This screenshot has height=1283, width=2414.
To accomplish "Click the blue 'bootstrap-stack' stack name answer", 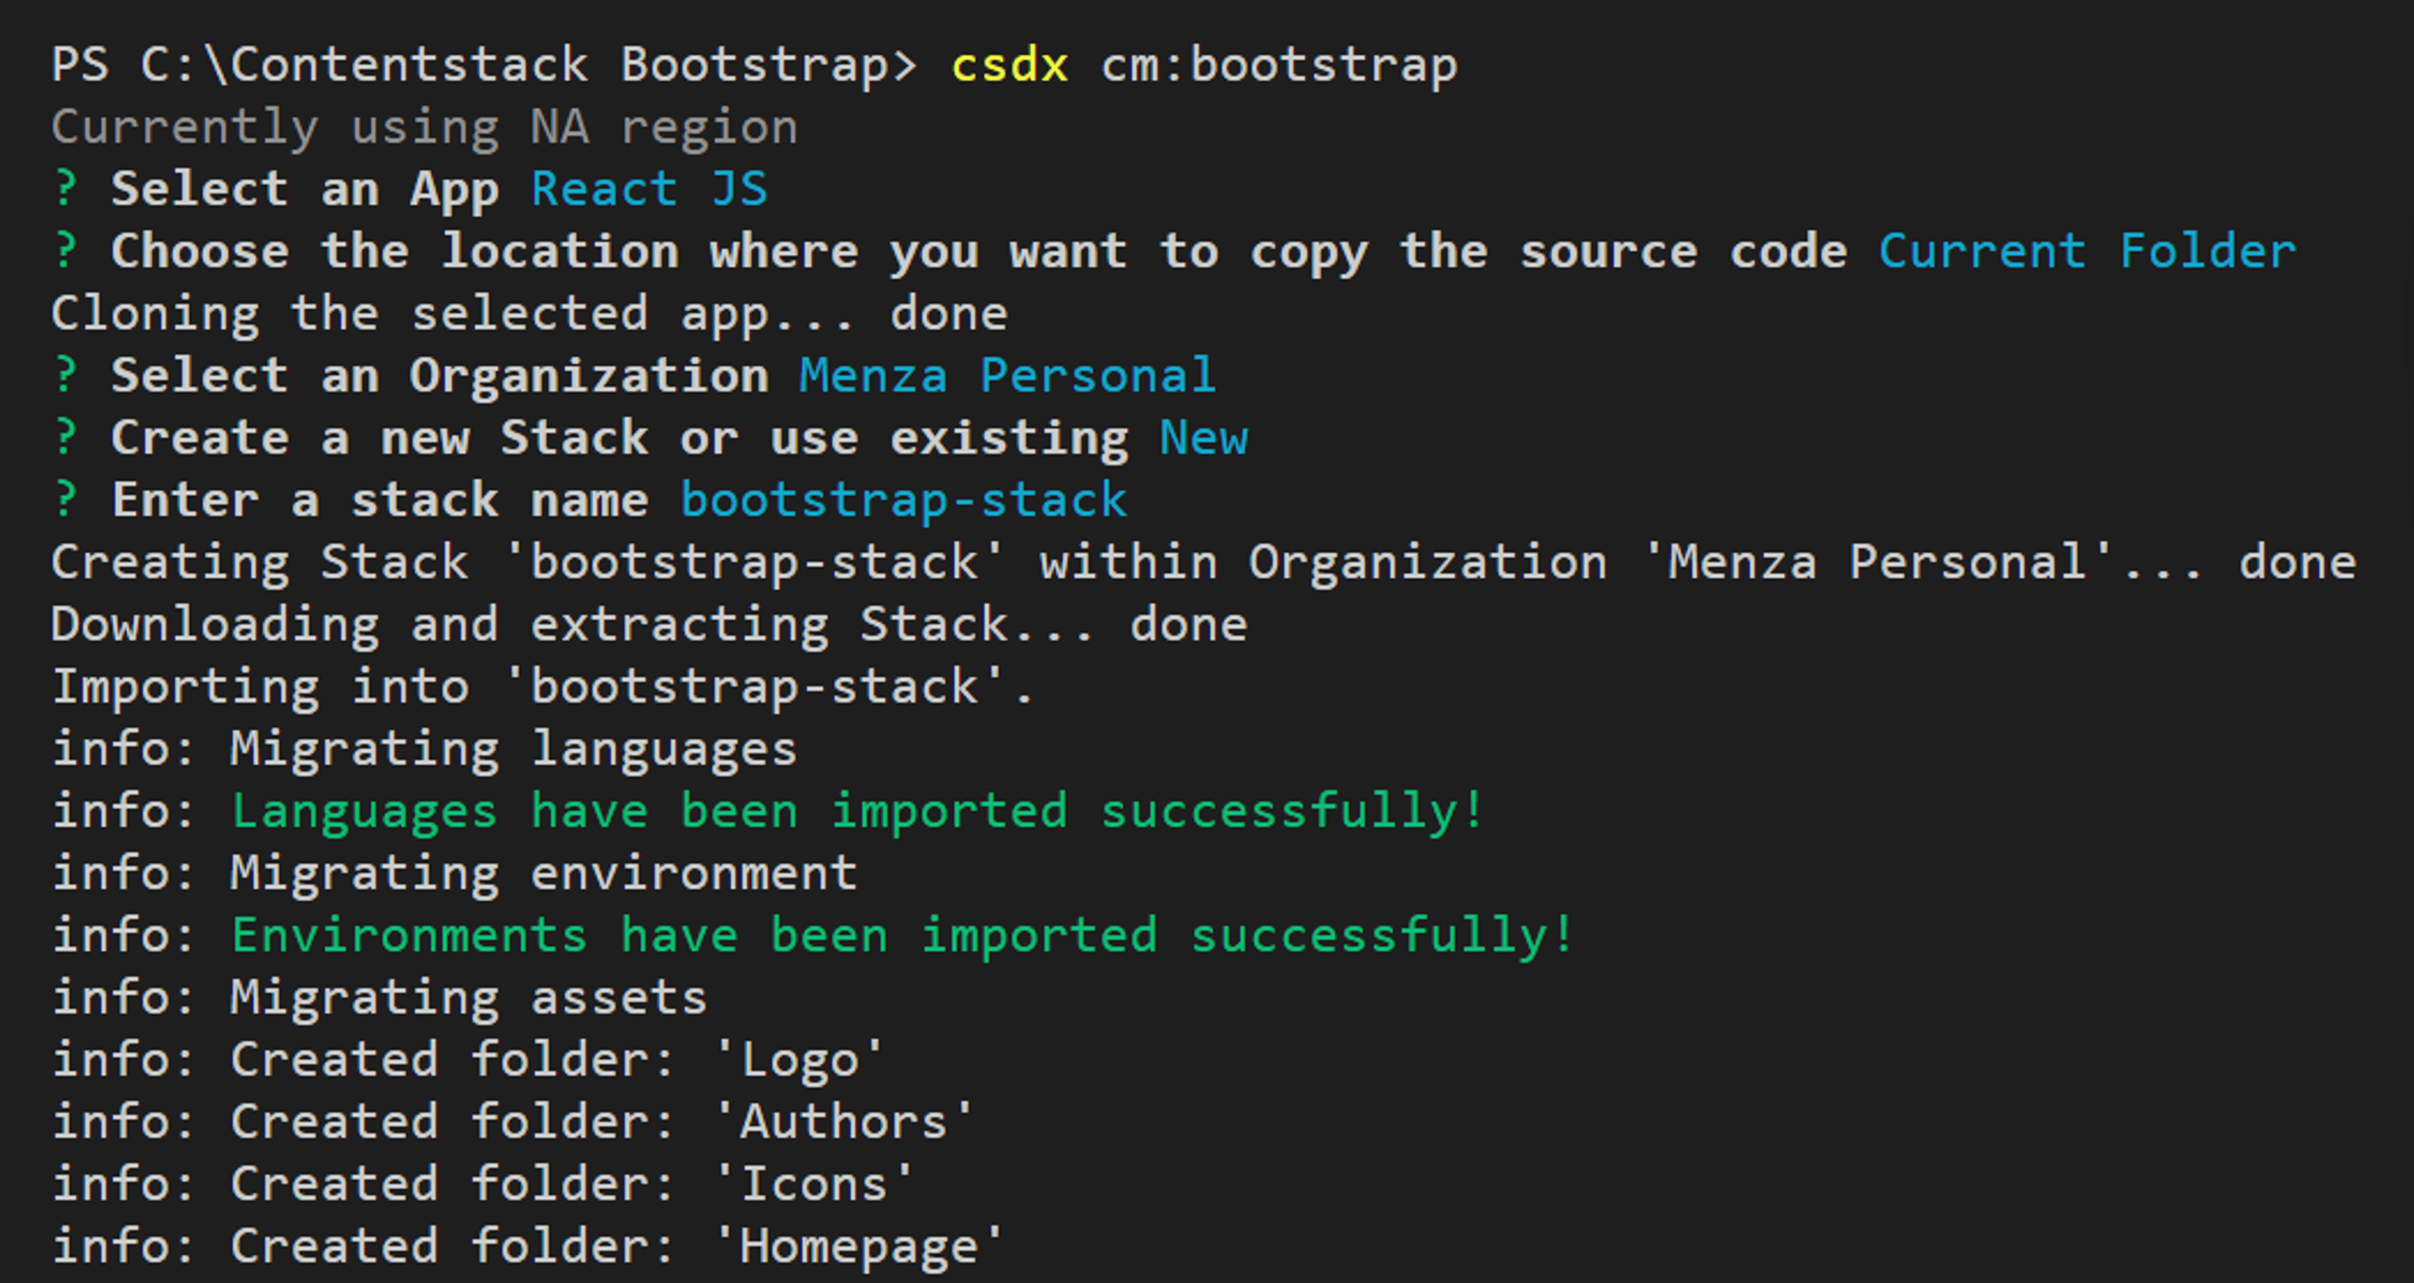I will 903,500.
